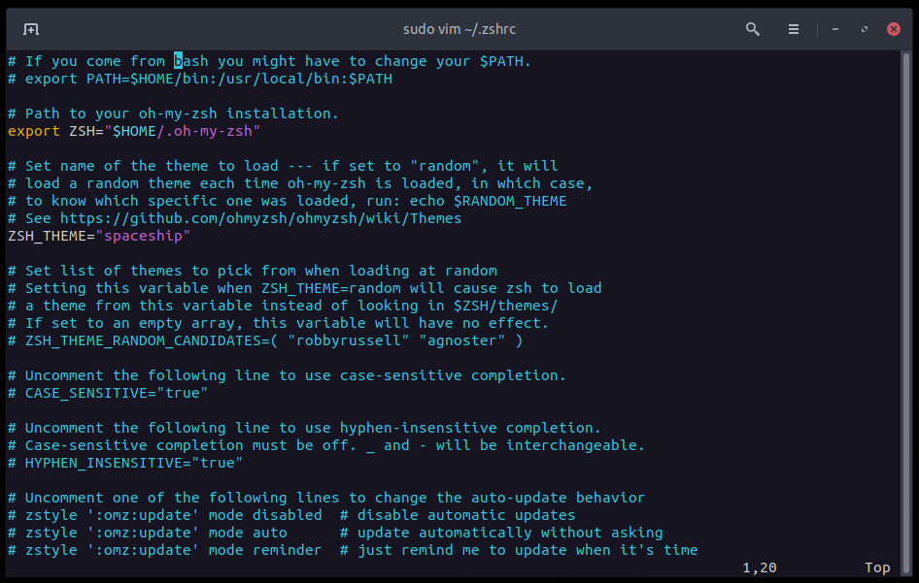Open the search magnifier in the titlebar

point(752,29)
